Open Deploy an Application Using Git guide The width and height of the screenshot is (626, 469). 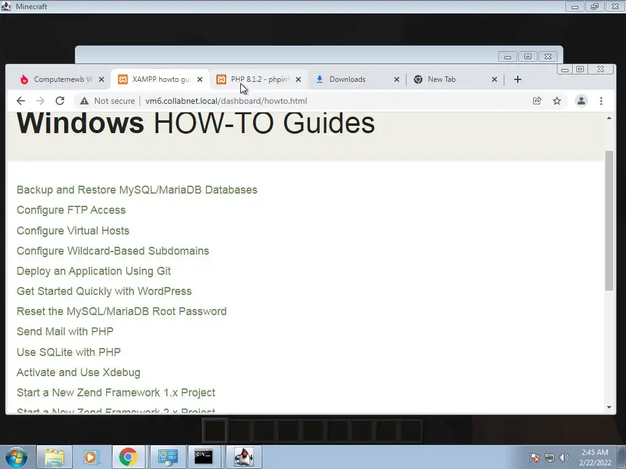click(x=94, y=271)
